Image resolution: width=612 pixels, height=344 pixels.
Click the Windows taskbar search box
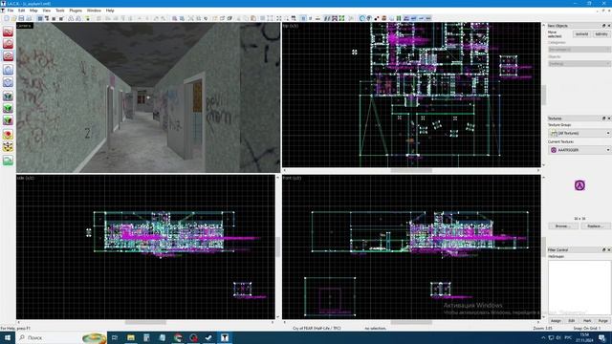tap(61, 337)
